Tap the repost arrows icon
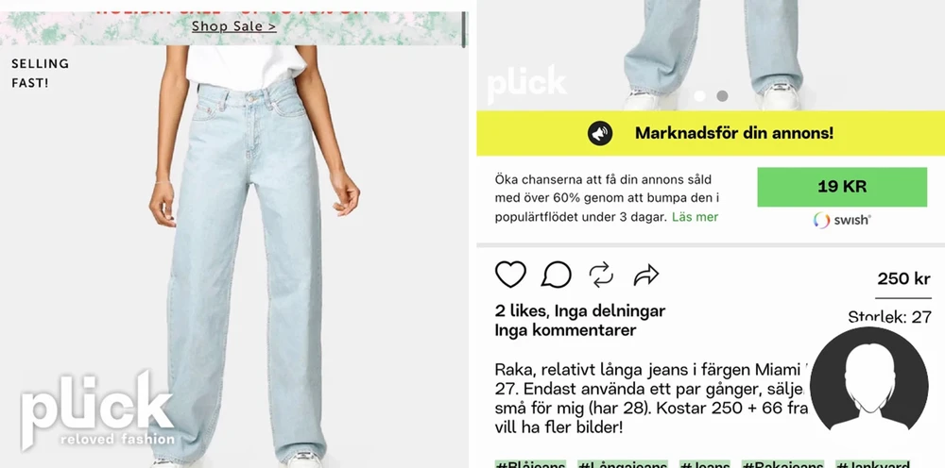The width and height of the screenshot is (945, 468). (601, 276)
